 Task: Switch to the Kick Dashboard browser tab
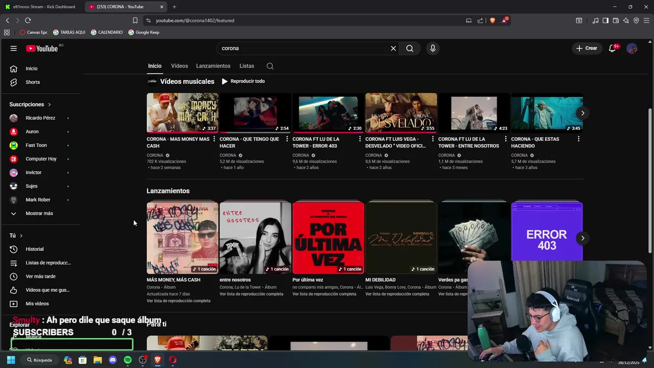[42, 7]
